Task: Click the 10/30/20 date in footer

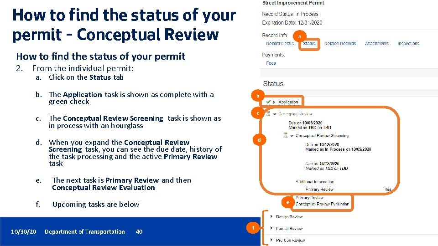Action: [x=23, y=231]
